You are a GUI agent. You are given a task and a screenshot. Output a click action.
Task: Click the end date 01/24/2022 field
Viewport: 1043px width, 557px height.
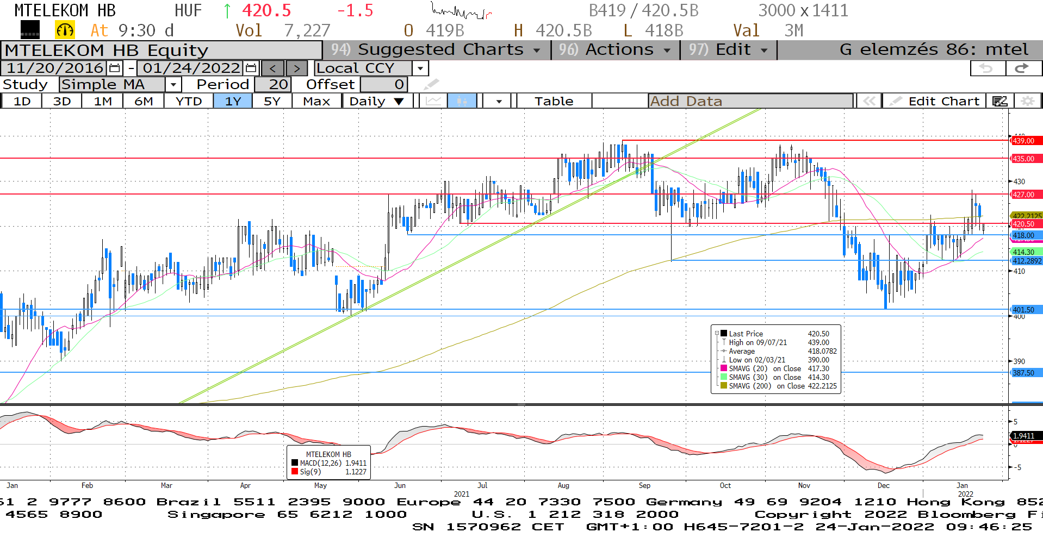point(191,68)
